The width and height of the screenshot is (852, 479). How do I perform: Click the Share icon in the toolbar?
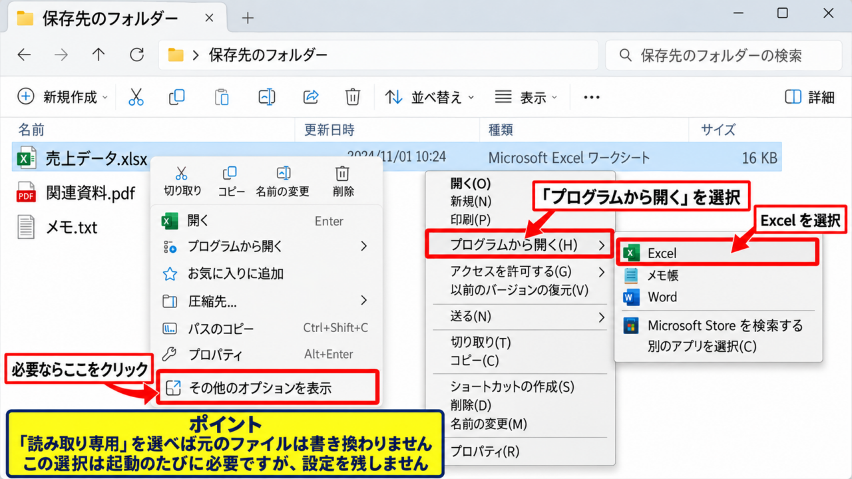point(311,97)
